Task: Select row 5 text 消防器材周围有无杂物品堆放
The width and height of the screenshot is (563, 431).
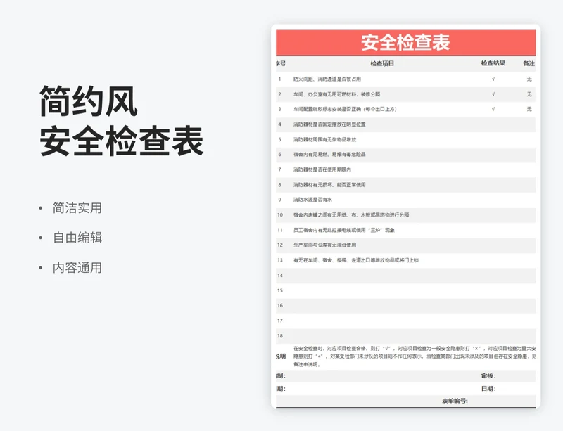Action: 324,140
